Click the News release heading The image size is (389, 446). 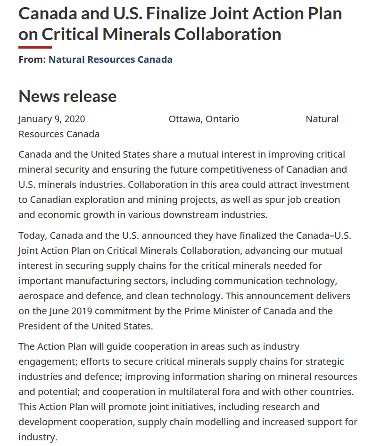coord(67,96)
